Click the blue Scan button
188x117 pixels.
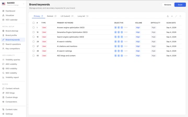point(180,5)
